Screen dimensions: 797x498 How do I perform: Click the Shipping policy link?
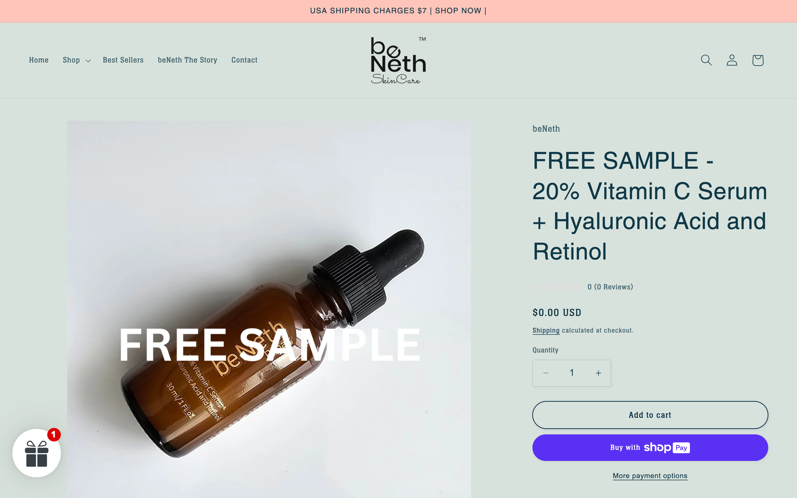click(x=546, y=330)
